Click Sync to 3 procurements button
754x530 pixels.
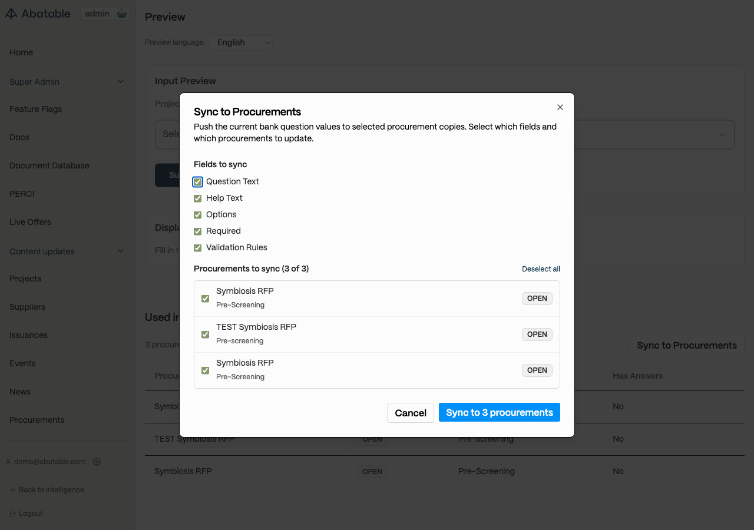point(499,413)
